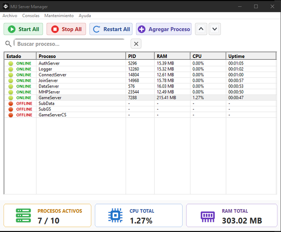Click the red status dot for SubData

click(11, 103)
